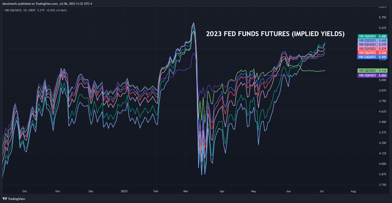The image size is (392, 203).
Task: Click the 'Mar' label on the time axis
Action: click(x=186, y=191)
